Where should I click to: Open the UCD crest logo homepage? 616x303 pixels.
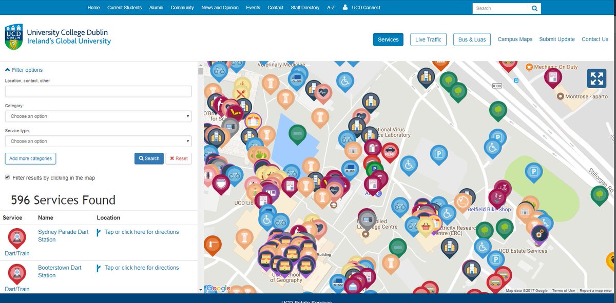pyautogui.click(x=14, y=37)
